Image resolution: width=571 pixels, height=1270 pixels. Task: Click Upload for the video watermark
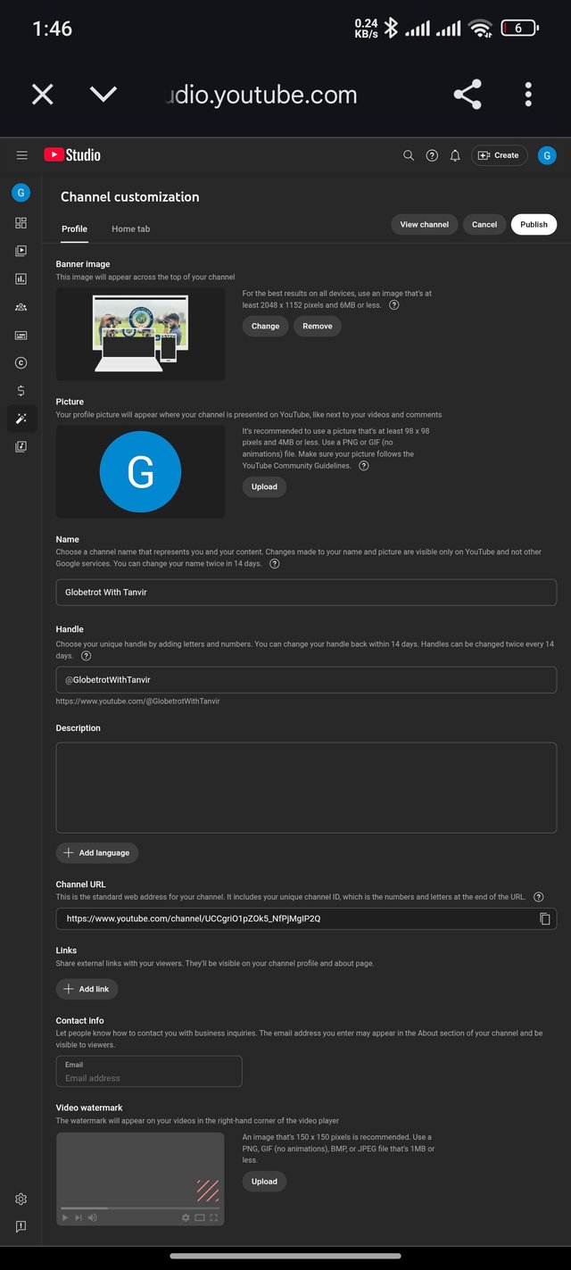tap(264, 1182)
